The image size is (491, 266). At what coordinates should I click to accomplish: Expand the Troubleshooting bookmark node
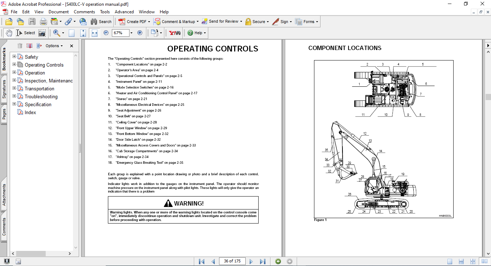point(14,96)
